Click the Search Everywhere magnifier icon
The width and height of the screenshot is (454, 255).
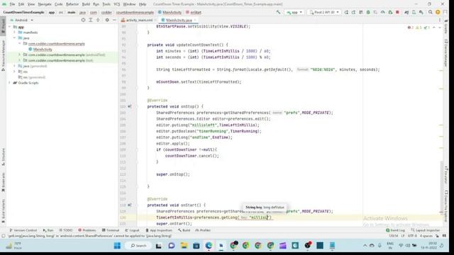(x=431, y=13)
